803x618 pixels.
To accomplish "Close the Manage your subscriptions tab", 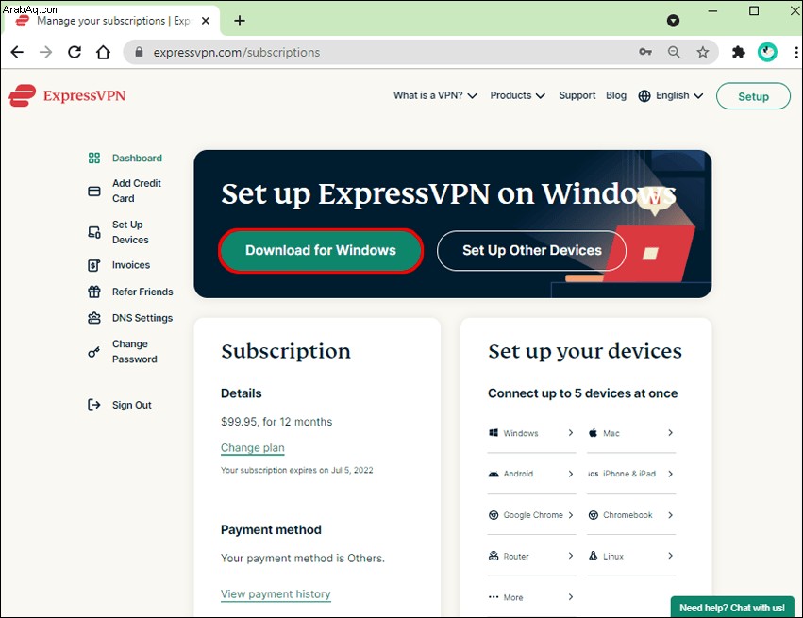I will coord(206,21).
